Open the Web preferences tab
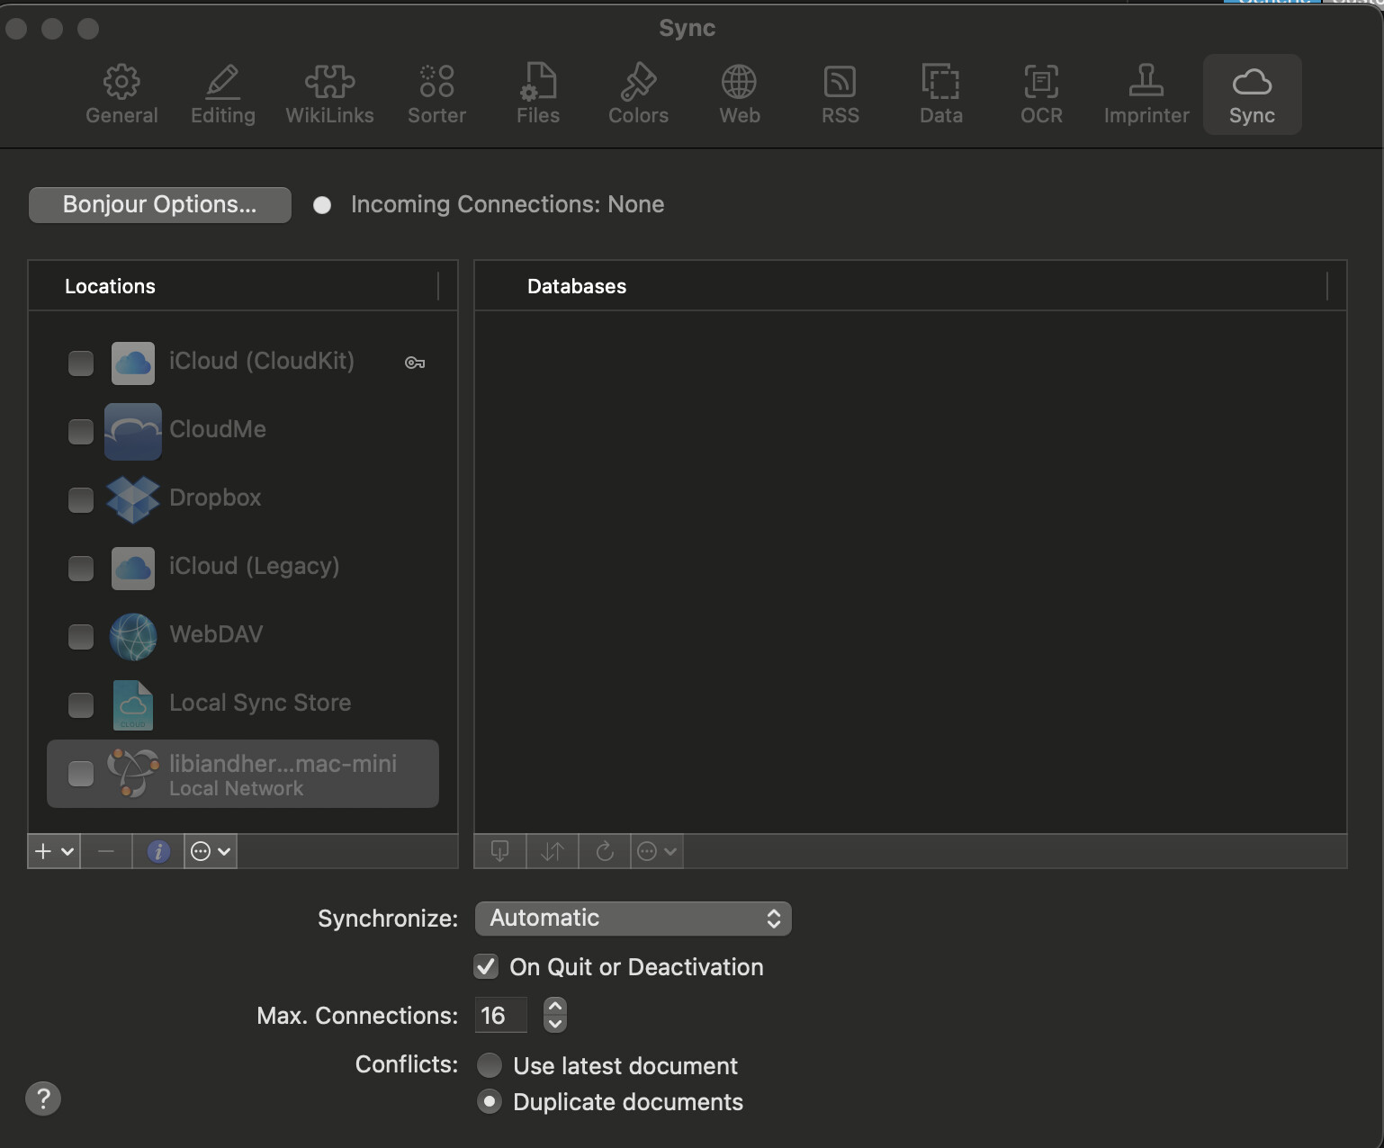 740,94
